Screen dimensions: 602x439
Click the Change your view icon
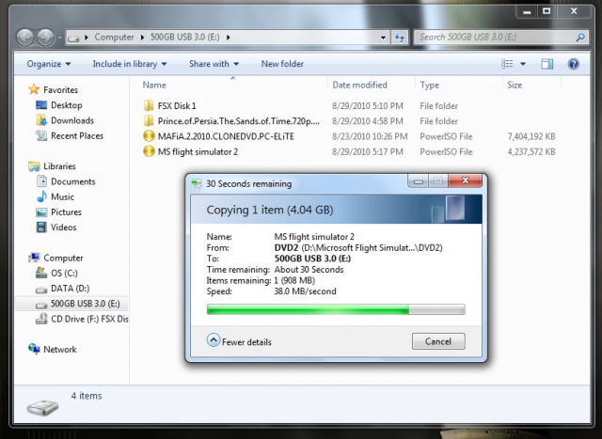pyautogui.click(x=507, y=64)
